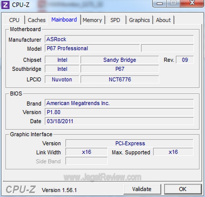The height and width of the screenshot is (197, 205).
Task: Click the LPCIO label
Action: pyautogui.click(x=34, y=79)
